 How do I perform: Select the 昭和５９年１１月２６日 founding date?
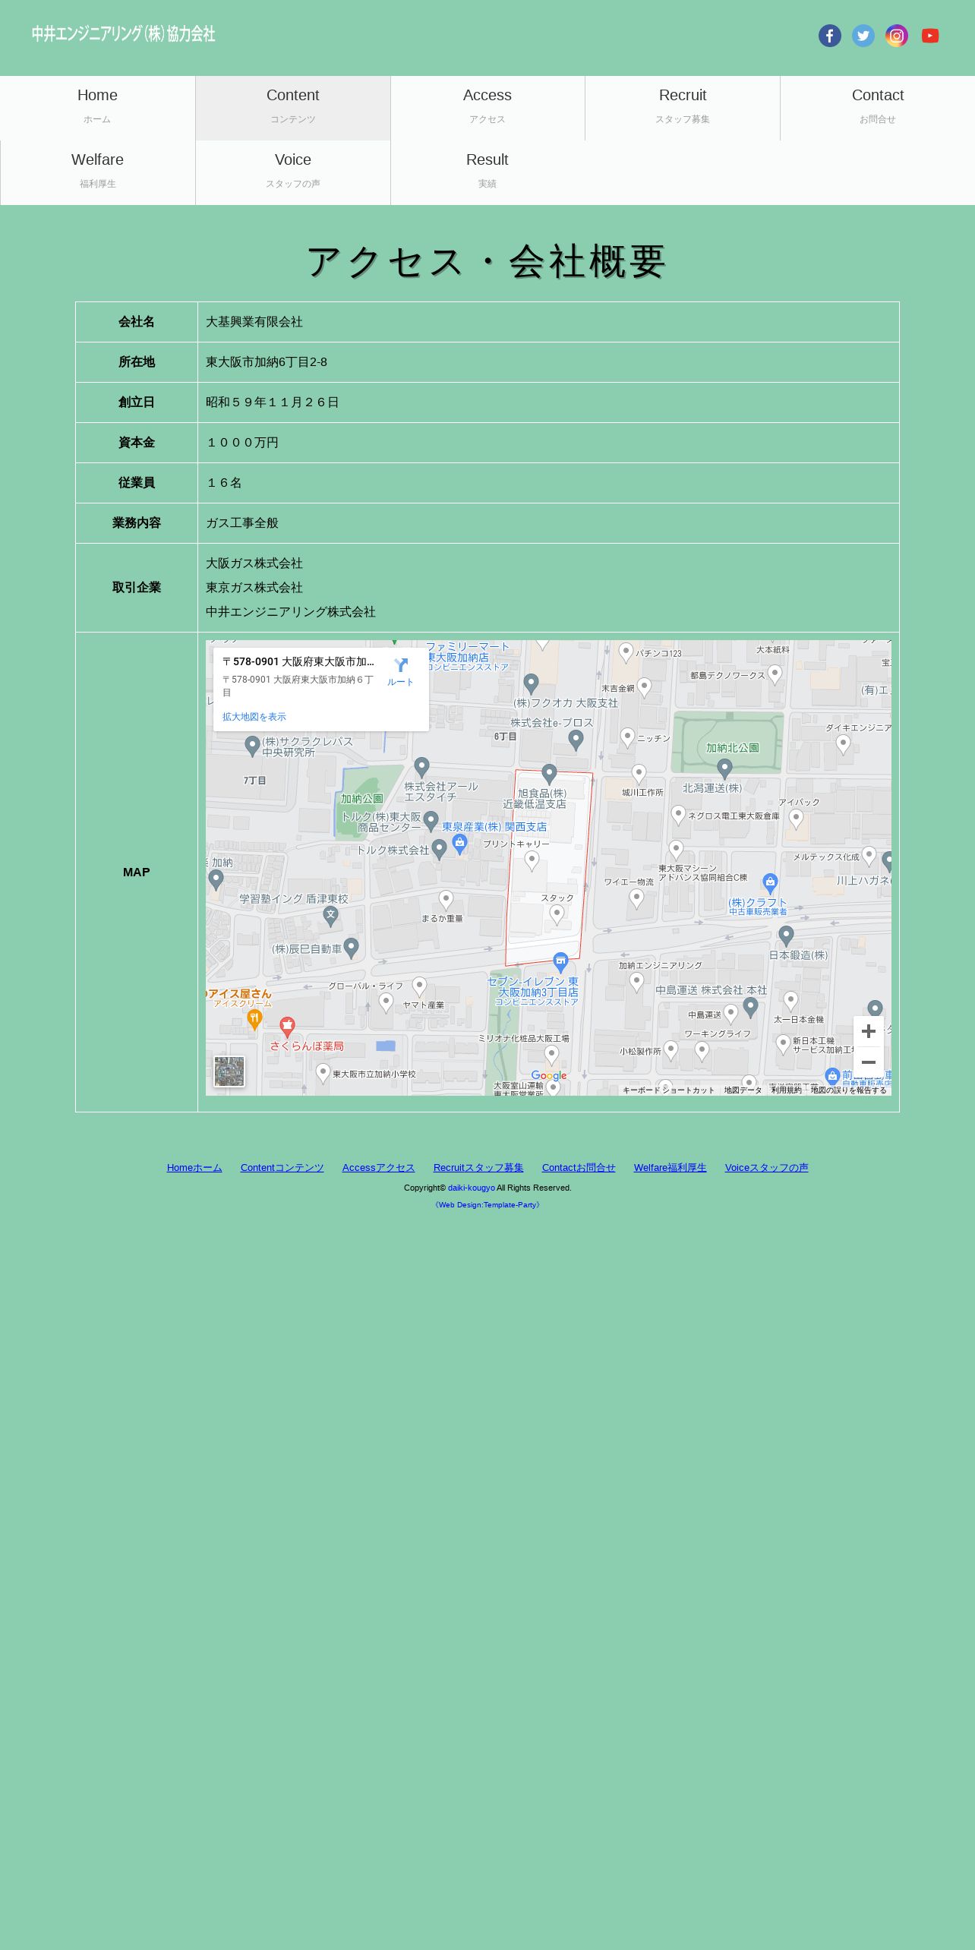coord(273,402)
